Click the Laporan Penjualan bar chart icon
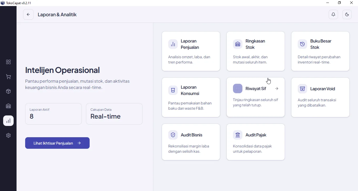This screenshot has height=191, width=358. [x=173, y=44]
